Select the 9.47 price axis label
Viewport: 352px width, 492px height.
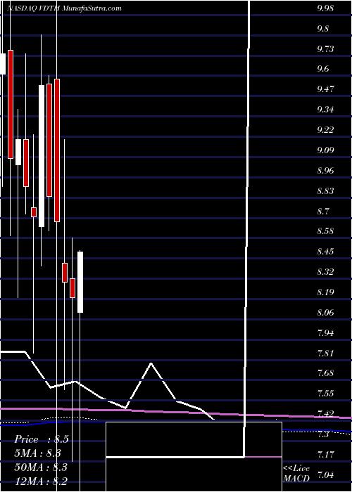[x=325, y=89]
